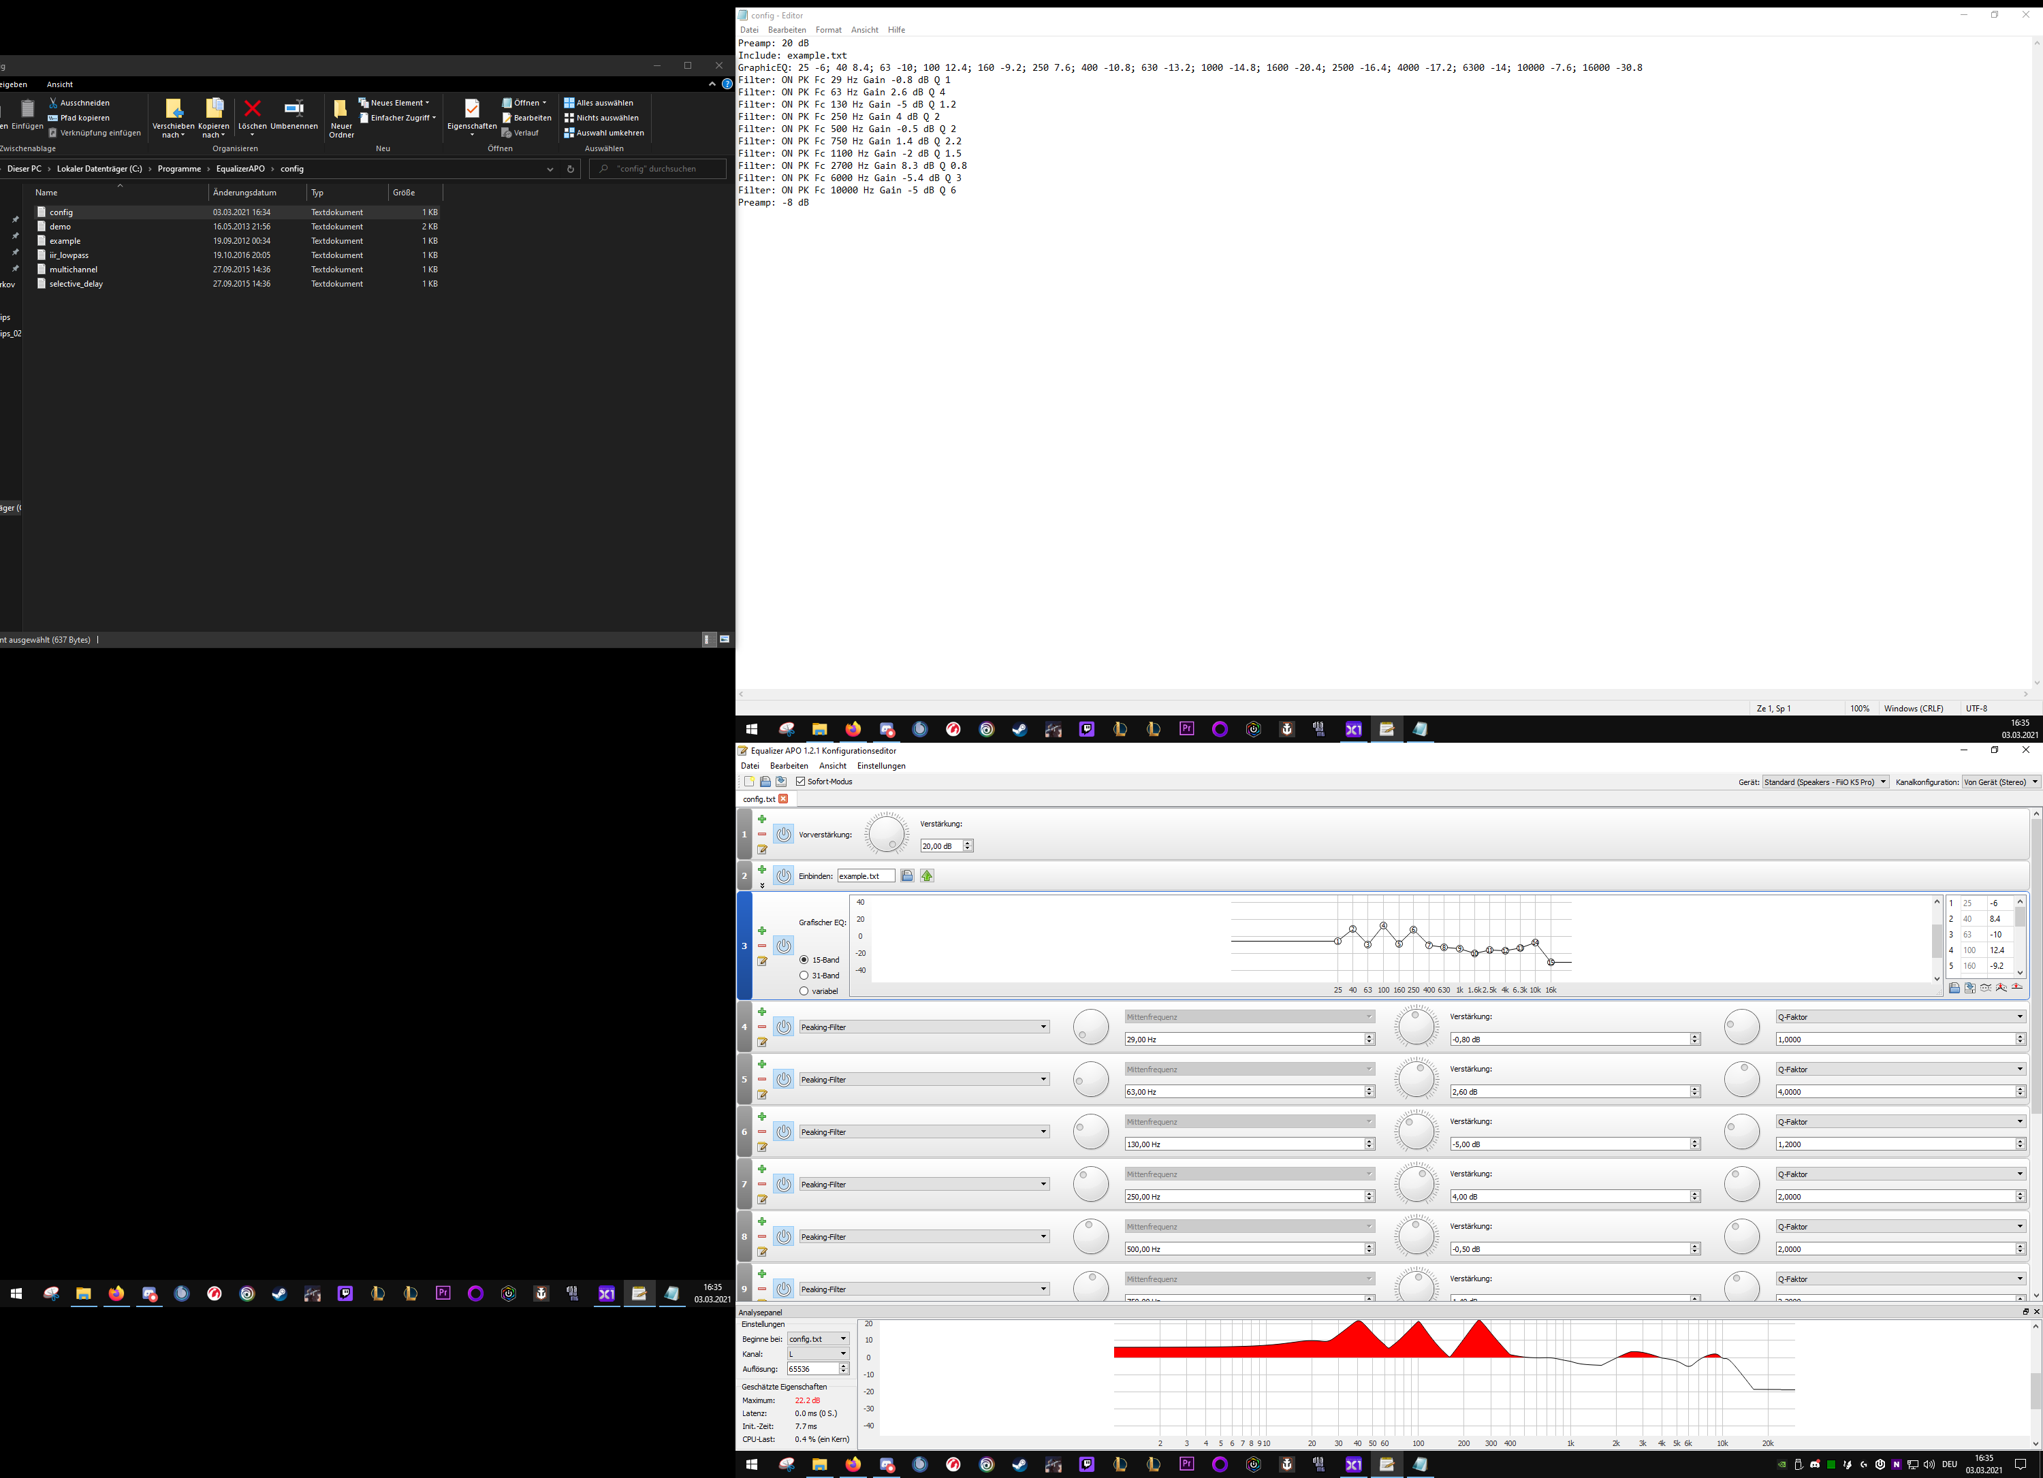Click reset response icon below graphic EQ table

pyautogui.click(x=2017, y=988)
